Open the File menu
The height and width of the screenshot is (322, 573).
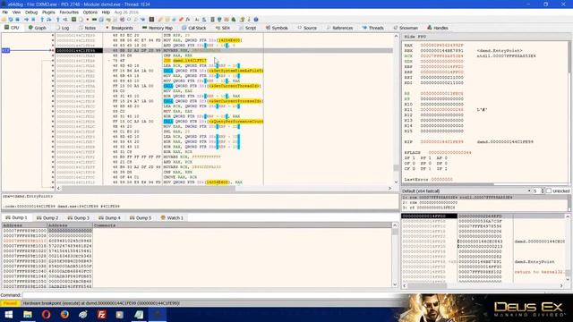pyautogui.click(x=5, y=12)
